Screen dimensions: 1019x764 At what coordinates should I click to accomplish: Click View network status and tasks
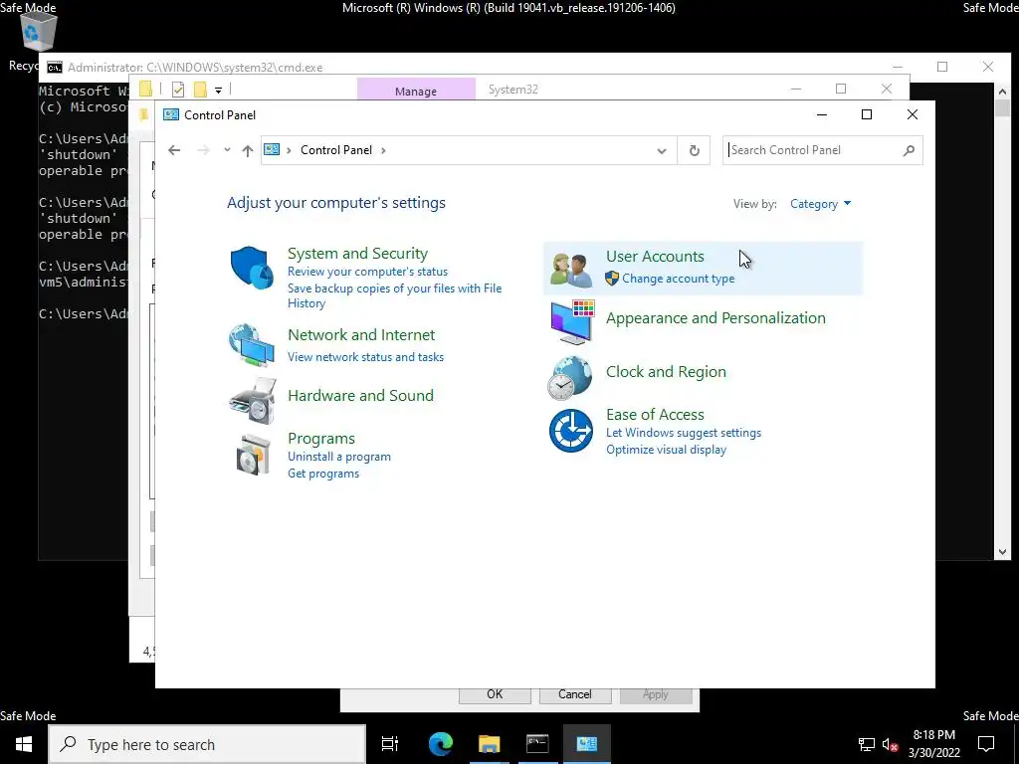pos(366,357)
